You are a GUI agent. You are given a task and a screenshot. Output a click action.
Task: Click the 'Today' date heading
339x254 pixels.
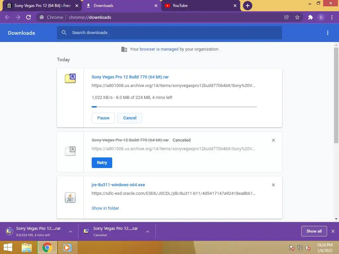click(x=63, y=60)
